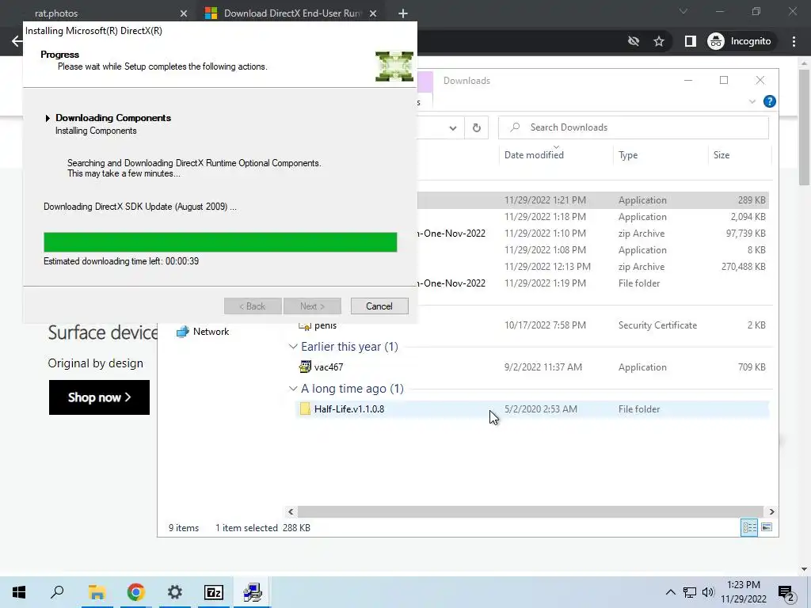Select the 2,094 KB Application row

pos(592,217)
